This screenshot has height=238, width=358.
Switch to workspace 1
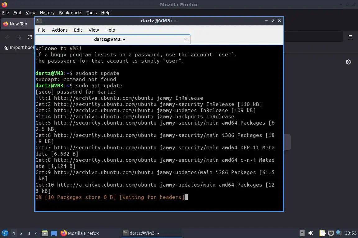[x=14, y=233]
